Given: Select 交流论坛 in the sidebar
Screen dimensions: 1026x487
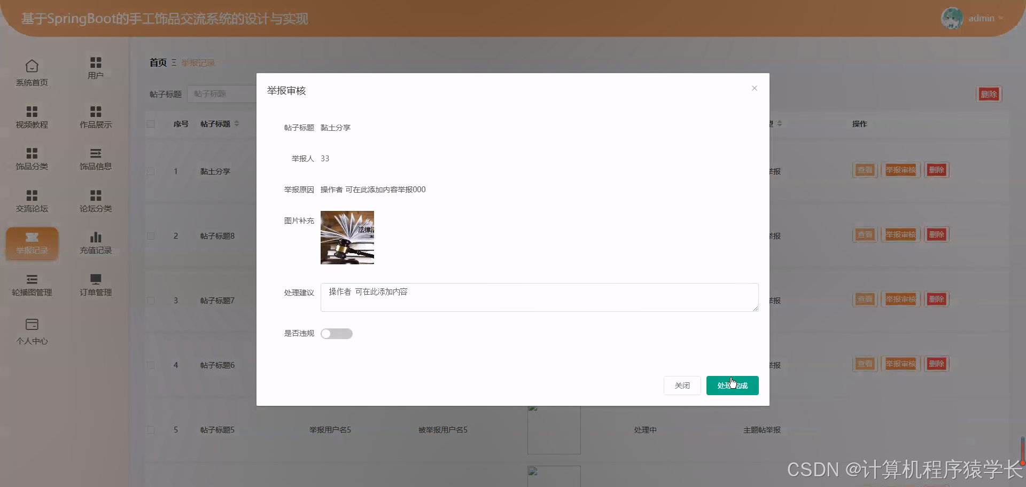Looking at the screenshot, I should [32, 201].
